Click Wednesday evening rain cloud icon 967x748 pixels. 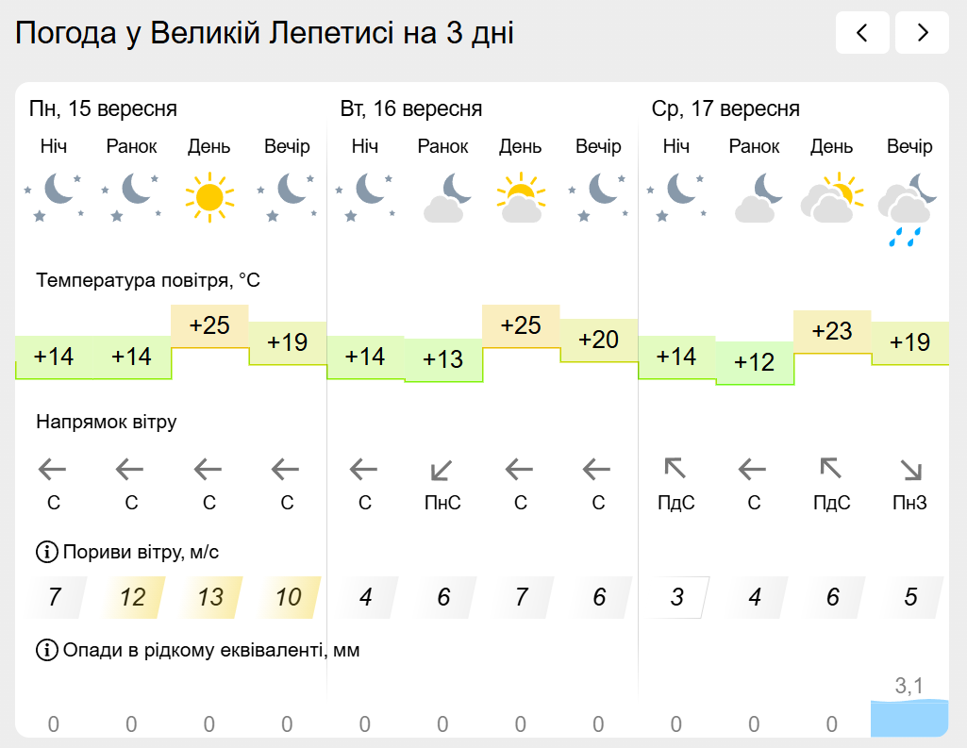click(909, 209)
